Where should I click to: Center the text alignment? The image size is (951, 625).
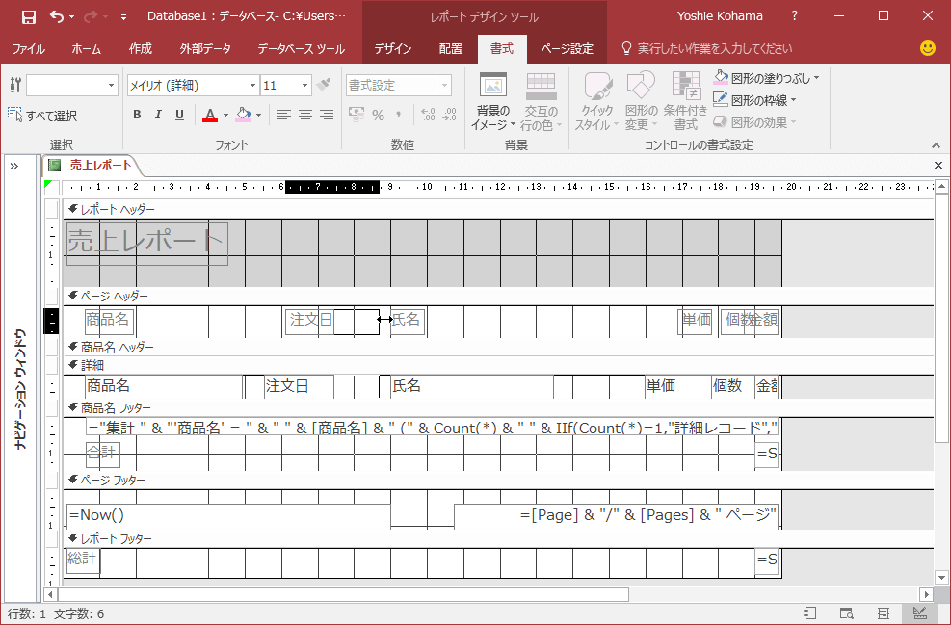click(x=305, y=115)
